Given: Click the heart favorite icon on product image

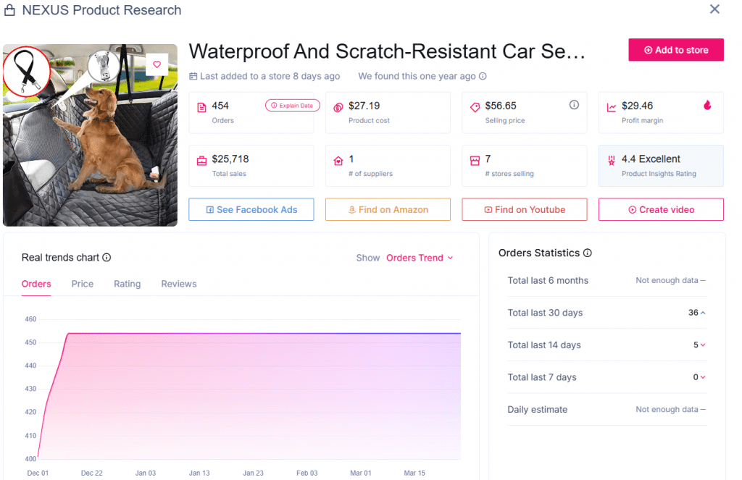Looking at the screenshot, I should tap(157, 64).
